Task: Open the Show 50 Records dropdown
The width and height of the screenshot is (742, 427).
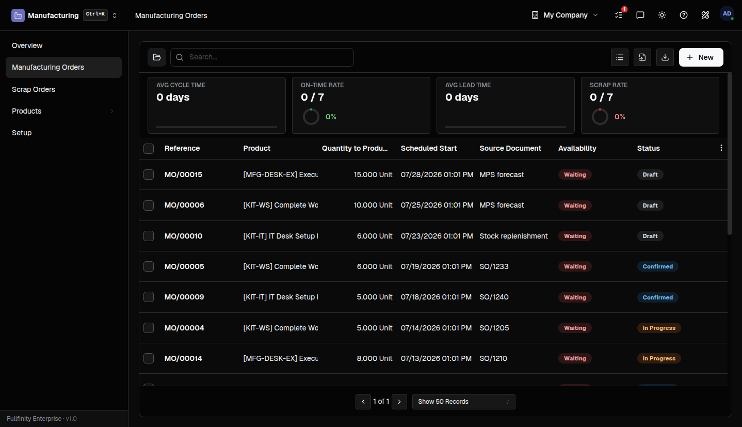Action: [x=464, y=402]
